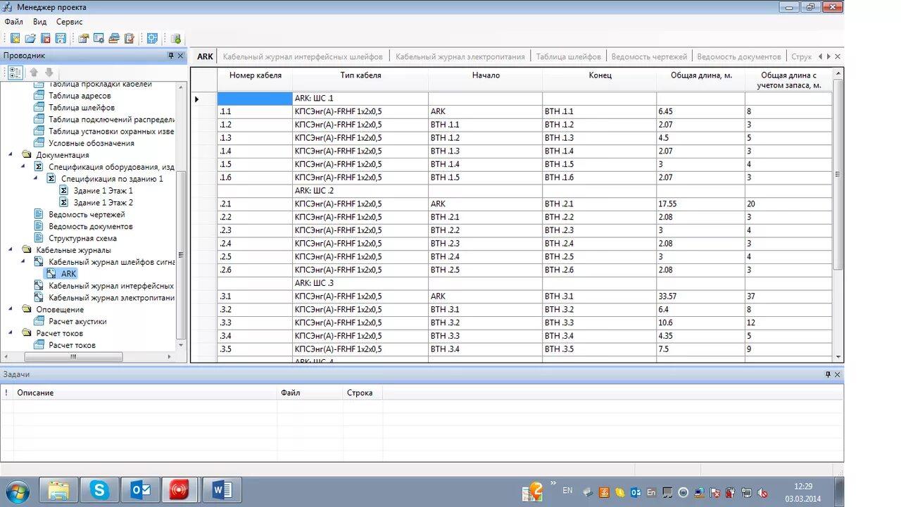Select Условные обозначения tree item
Viewport: 901px width, 507px height.
[x=92, y=143]
